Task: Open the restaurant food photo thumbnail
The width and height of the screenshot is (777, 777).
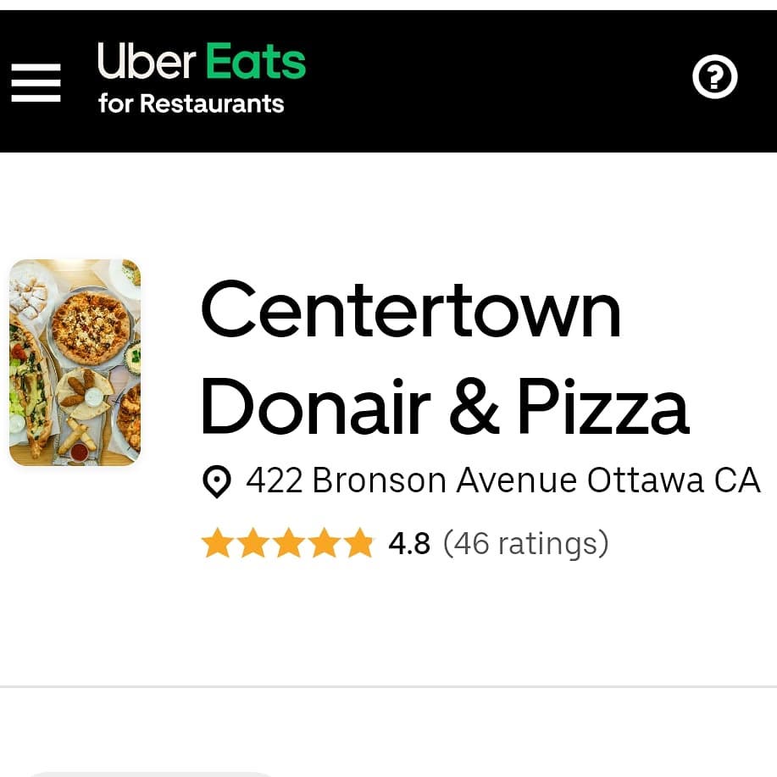Action: 75,363
